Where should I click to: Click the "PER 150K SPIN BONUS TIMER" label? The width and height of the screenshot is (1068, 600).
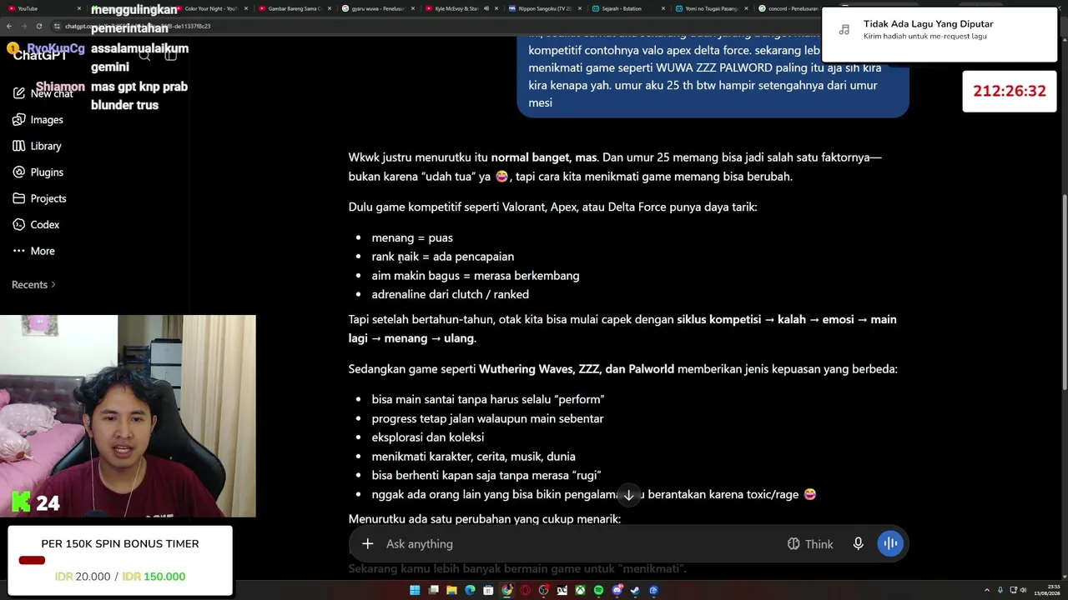[120, 544]
